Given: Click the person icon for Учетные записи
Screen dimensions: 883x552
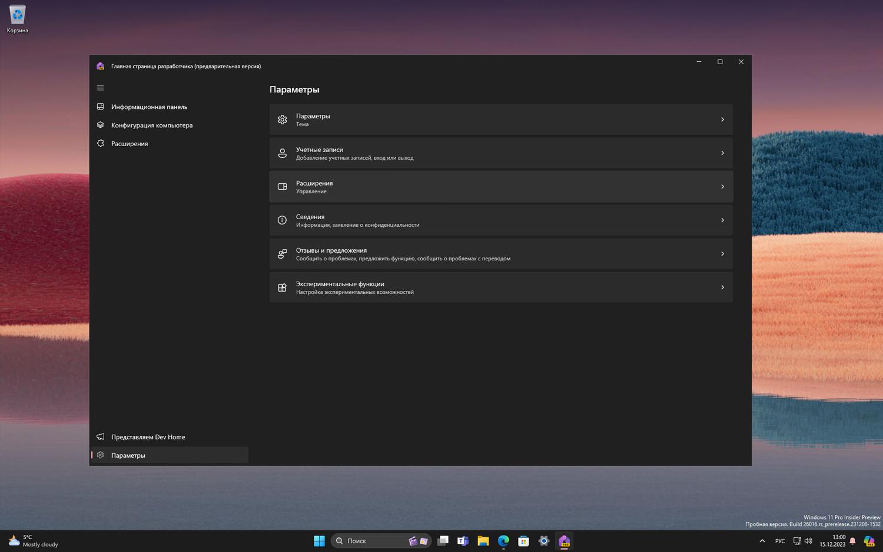Looking at the screenshot, I should (283, 153).
